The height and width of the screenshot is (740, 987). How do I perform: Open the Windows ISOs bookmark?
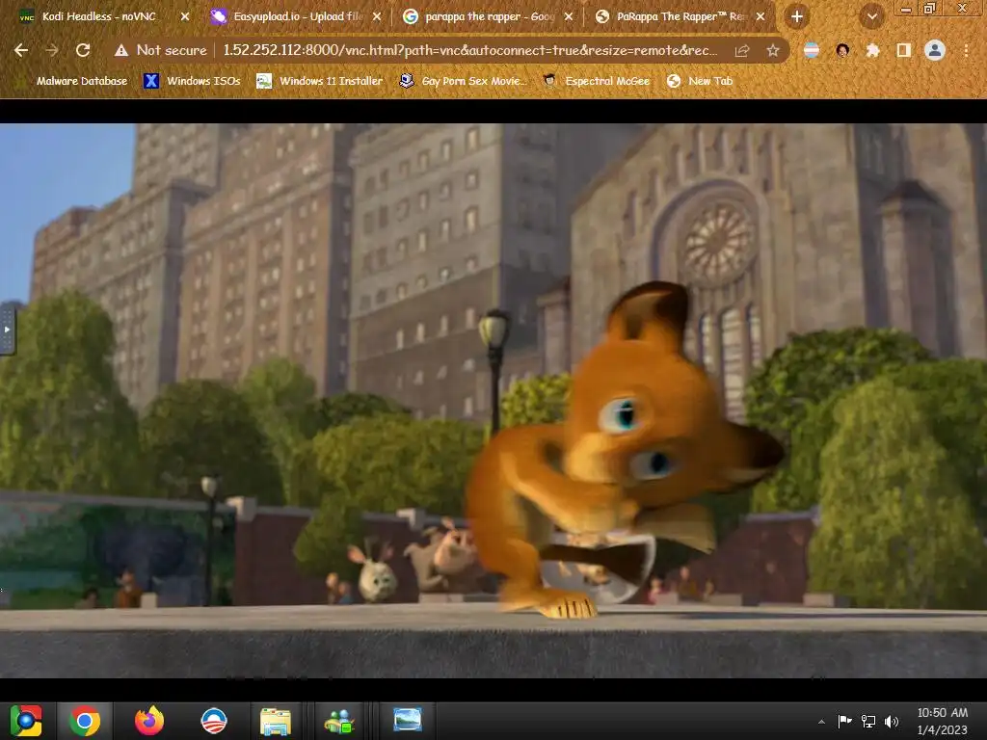[192, 81]
